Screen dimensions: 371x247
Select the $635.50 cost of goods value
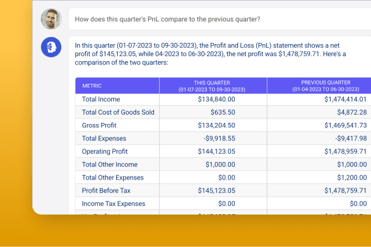223,112
